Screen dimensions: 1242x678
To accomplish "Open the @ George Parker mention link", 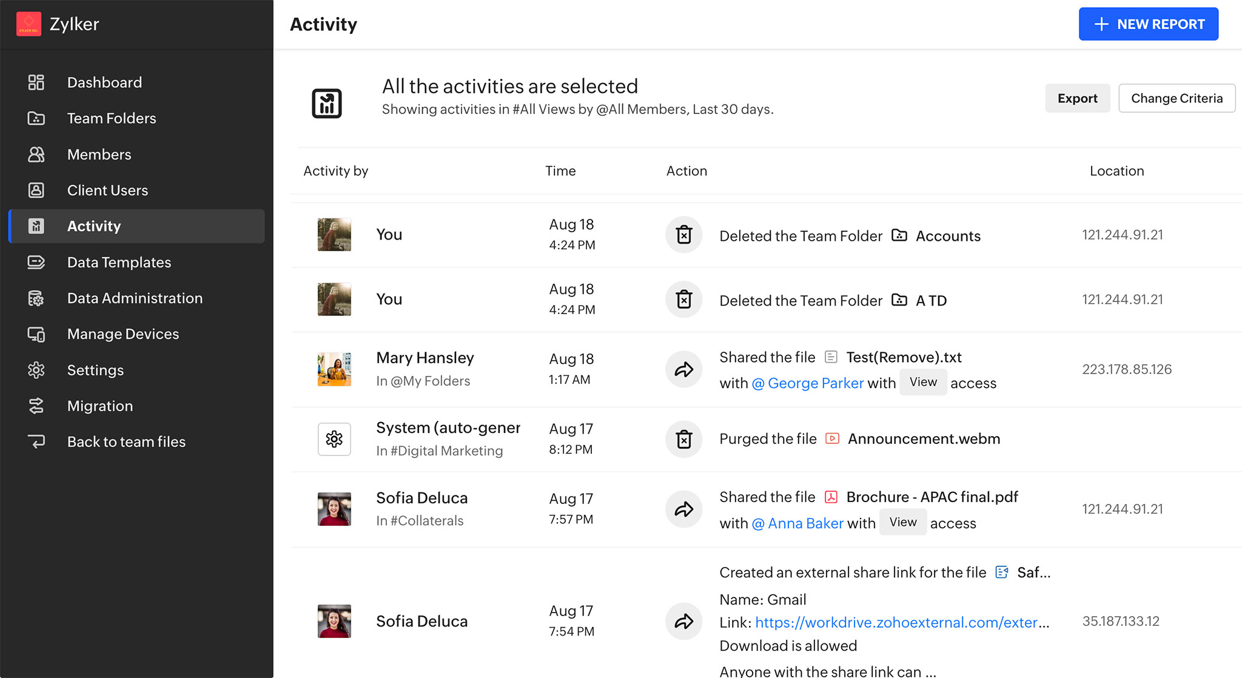I will coord(808,383).
